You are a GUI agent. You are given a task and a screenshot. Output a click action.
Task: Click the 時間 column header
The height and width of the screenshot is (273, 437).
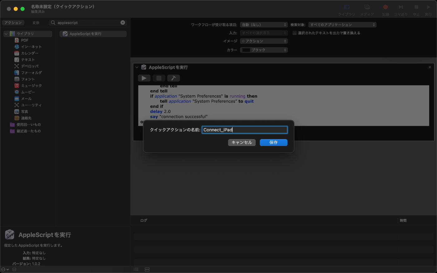[403, 220]
